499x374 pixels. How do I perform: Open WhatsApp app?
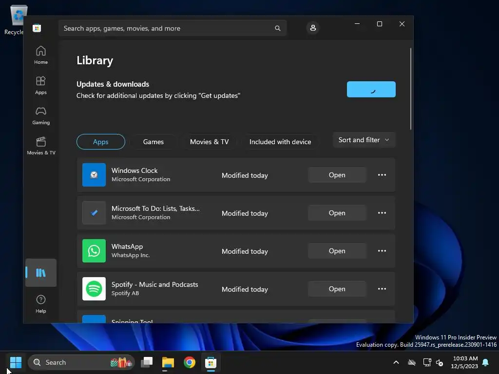click(x=337, y=251)
